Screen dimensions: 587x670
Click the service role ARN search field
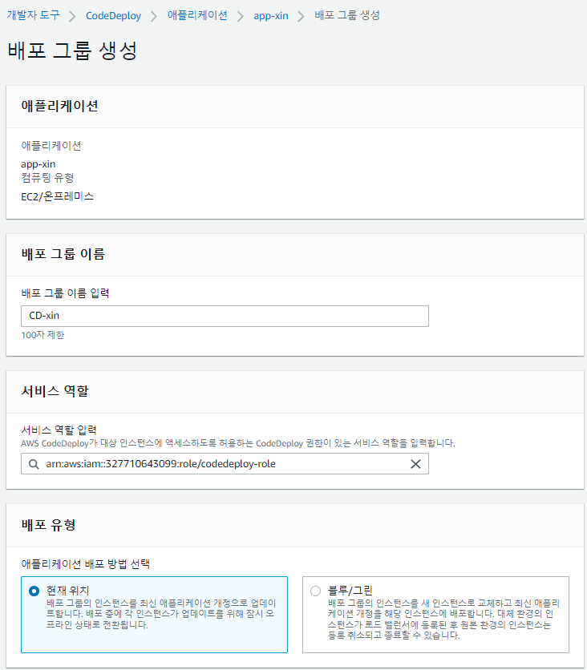tap(225, 463)
